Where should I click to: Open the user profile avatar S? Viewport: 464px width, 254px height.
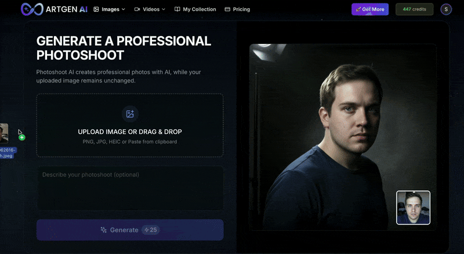pos(446,9)
